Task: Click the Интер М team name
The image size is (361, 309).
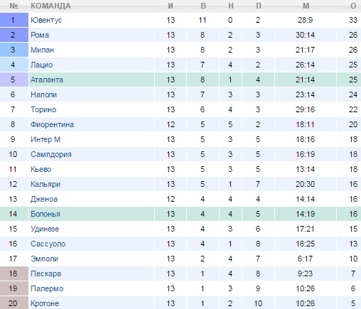Action: [x=45, y=139]
